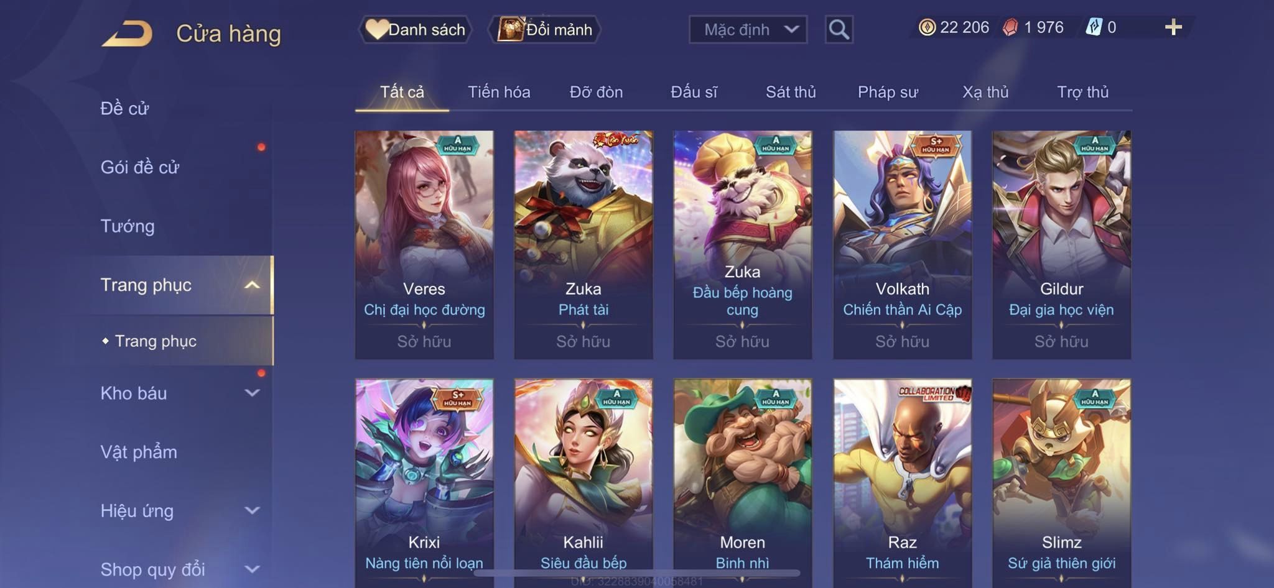Open the heart Danh sách wishlist
1274x588 pixels.
point(416,29)
